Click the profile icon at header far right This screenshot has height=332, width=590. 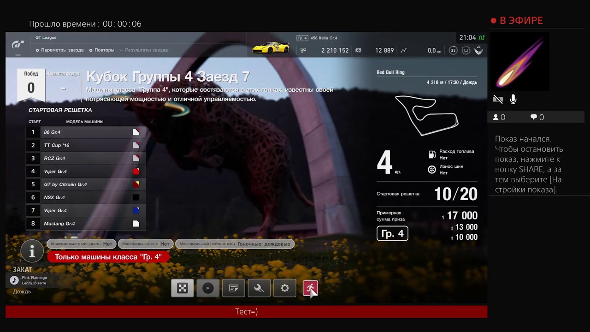click(x=479, y=50)
